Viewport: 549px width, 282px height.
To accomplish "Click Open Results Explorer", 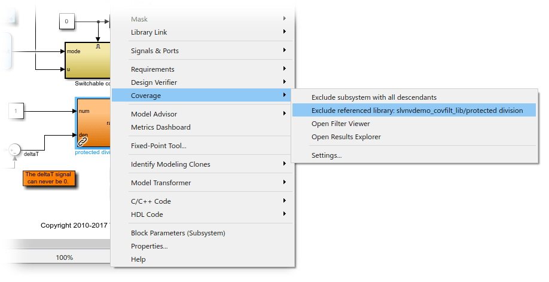I will 346,137.
